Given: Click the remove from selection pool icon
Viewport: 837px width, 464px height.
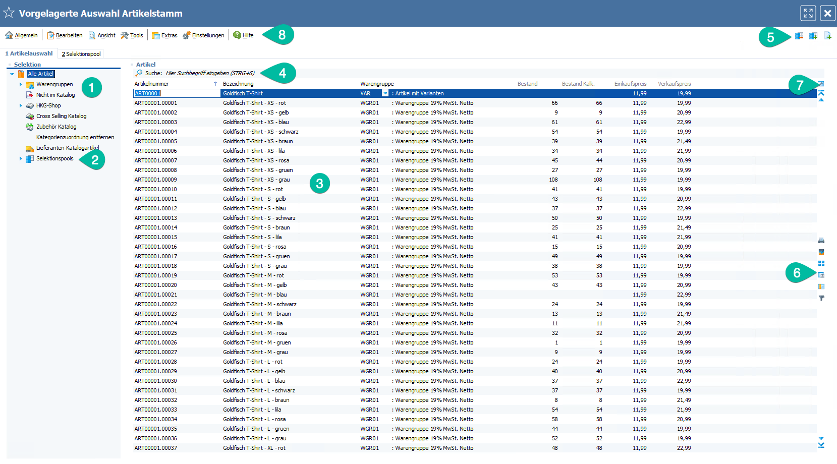Looking at the screenshot, I should tap(799, 36).
